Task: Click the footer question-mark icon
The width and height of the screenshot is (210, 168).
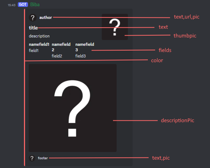Action: (32, 158)
